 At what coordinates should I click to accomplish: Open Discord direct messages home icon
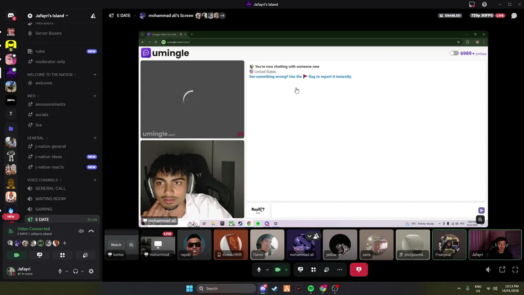click(x=11, y=16)
